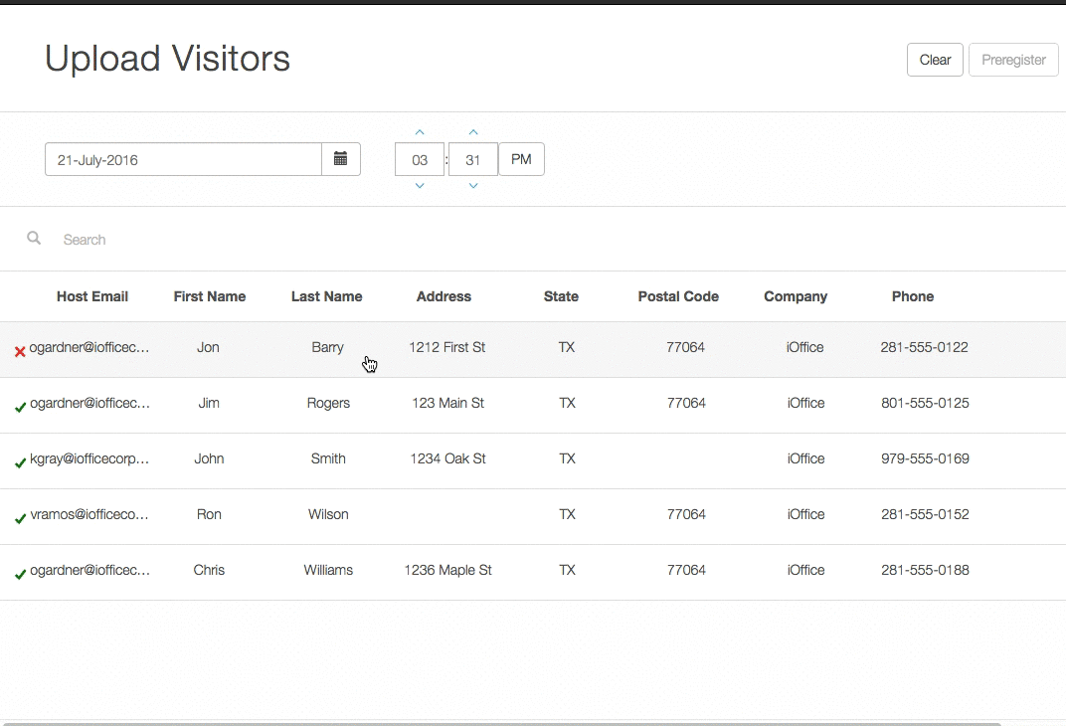Click the Clear button
This screenshot has width=1066, height=726.
(934, 60)
